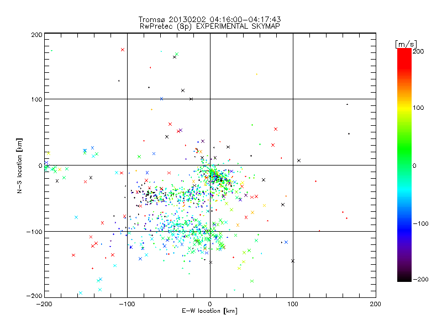Click the "100" tick label on the E-W axis
The width and height of the screenshot is (442, 331).
[x=293, y=304]
